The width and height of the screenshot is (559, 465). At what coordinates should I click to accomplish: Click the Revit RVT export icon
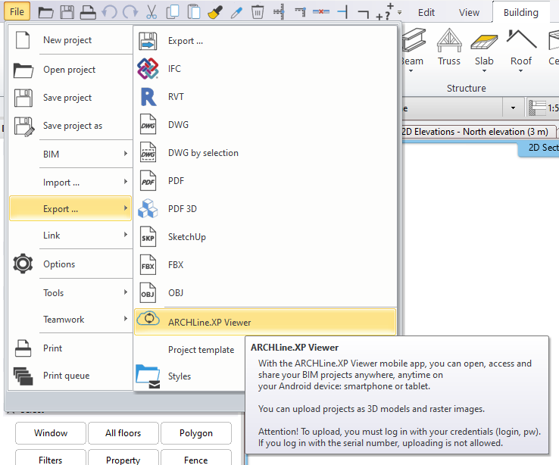(x=148, y=97)
